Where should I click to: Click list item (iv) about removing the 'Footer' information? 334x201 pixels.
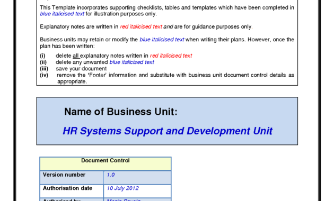tap(167, 78)
